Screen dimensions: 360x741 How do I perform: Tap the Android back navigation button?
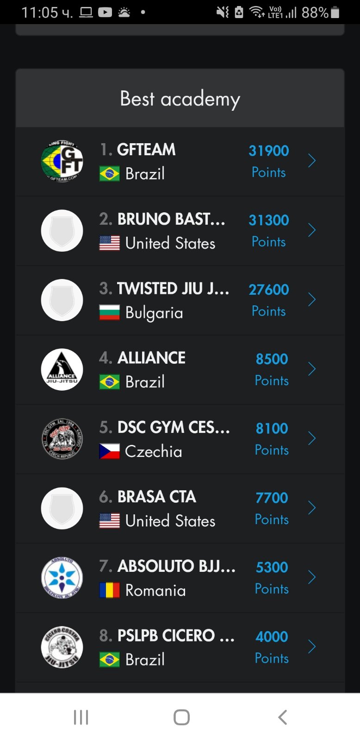[282, 717]
